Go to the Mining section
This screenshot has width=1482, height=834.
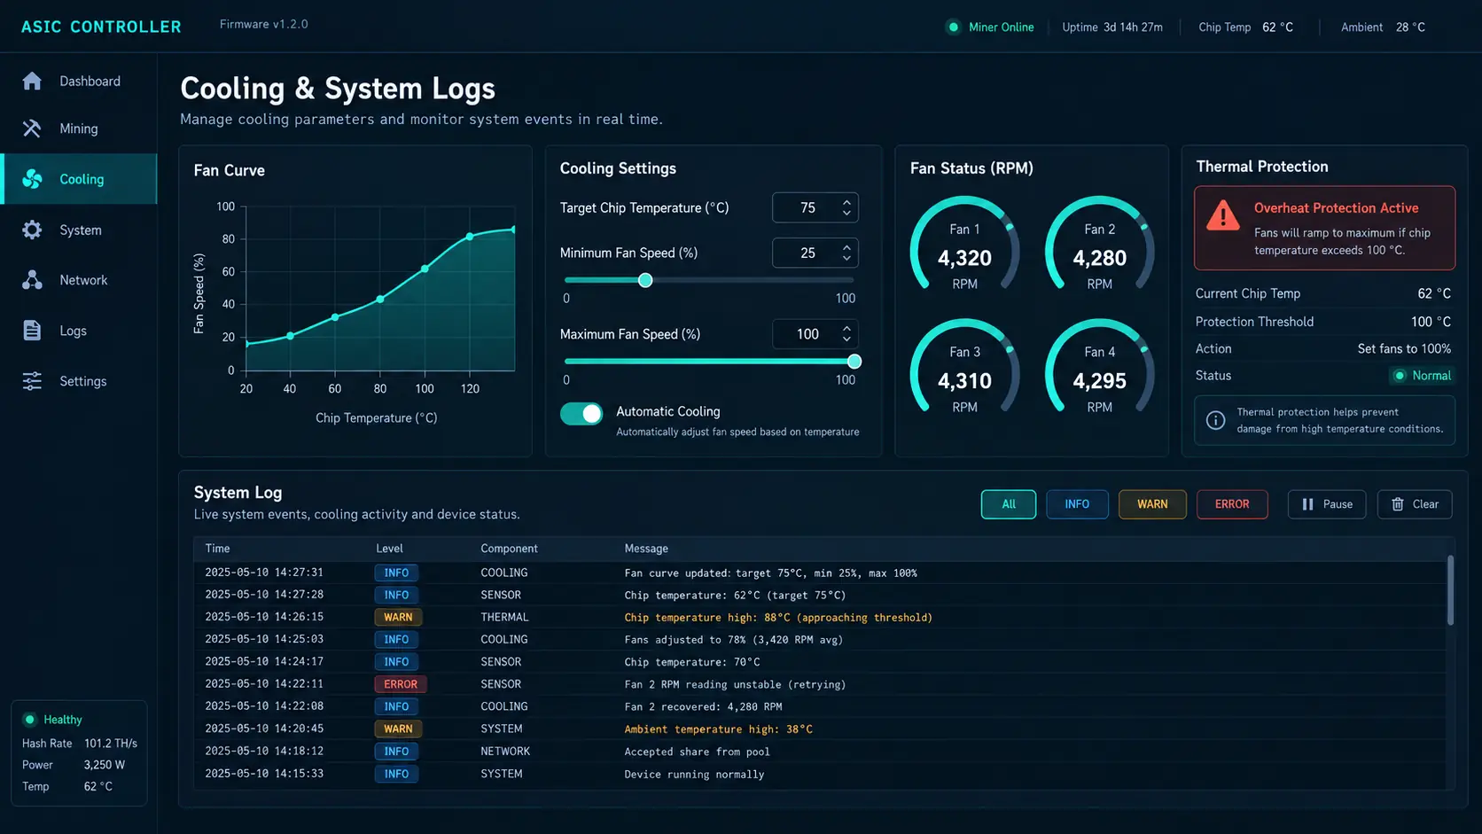[79, 129]
